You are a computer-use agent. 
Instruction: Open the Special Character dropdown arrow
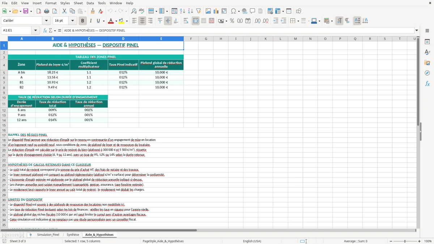(x=238, y=11)
